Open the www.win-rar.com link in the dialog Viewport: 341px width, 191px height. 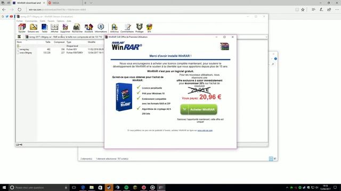click(x=205, y=131)
